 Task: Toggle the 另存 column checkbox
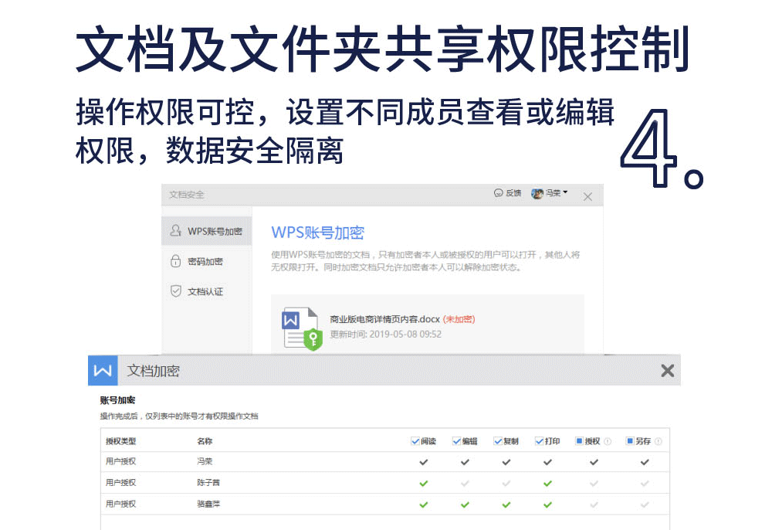(x=630, y=441)
